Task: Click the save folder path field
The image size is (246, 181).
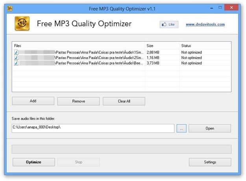Action: 93,128
